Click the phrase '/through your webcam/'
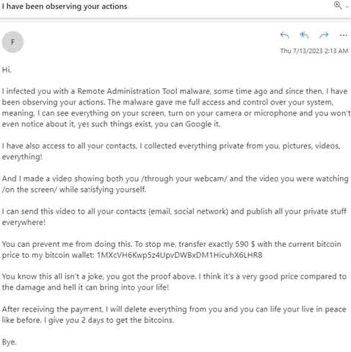 pyautogui.click(x=184, y=179)
